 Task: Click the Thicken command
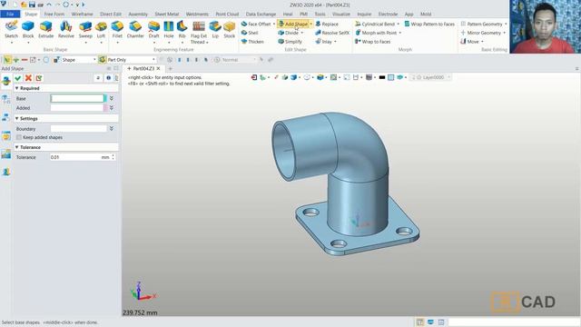[252, 42]
